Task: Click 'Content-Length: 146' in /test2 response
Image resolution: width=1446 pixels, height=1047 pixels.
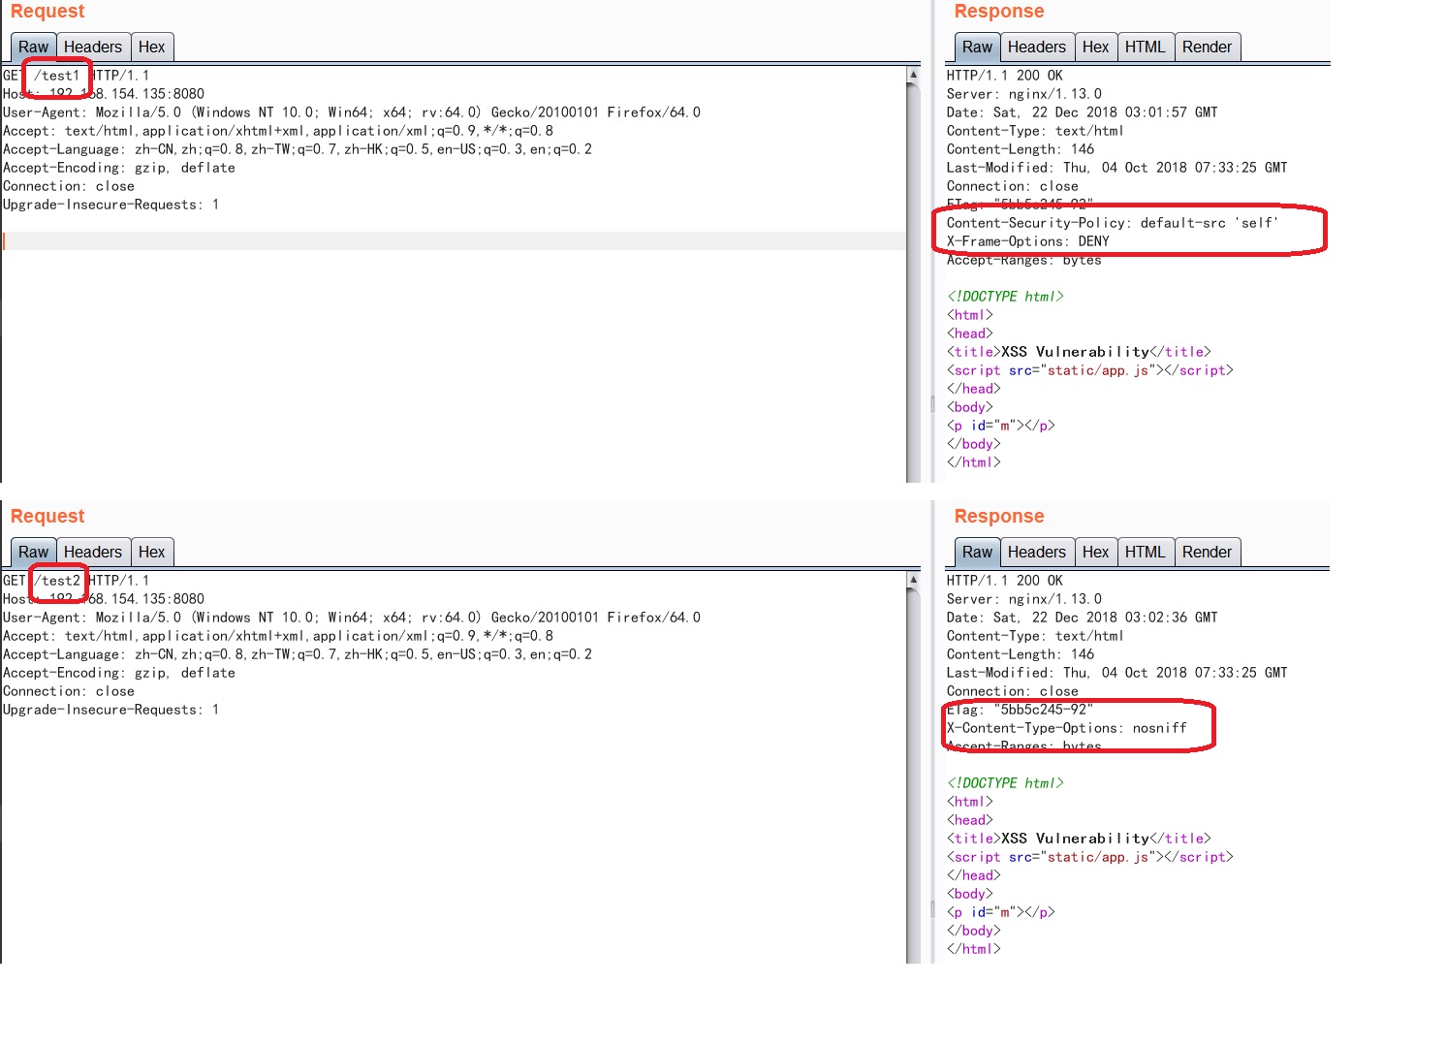Action: 1020,654
